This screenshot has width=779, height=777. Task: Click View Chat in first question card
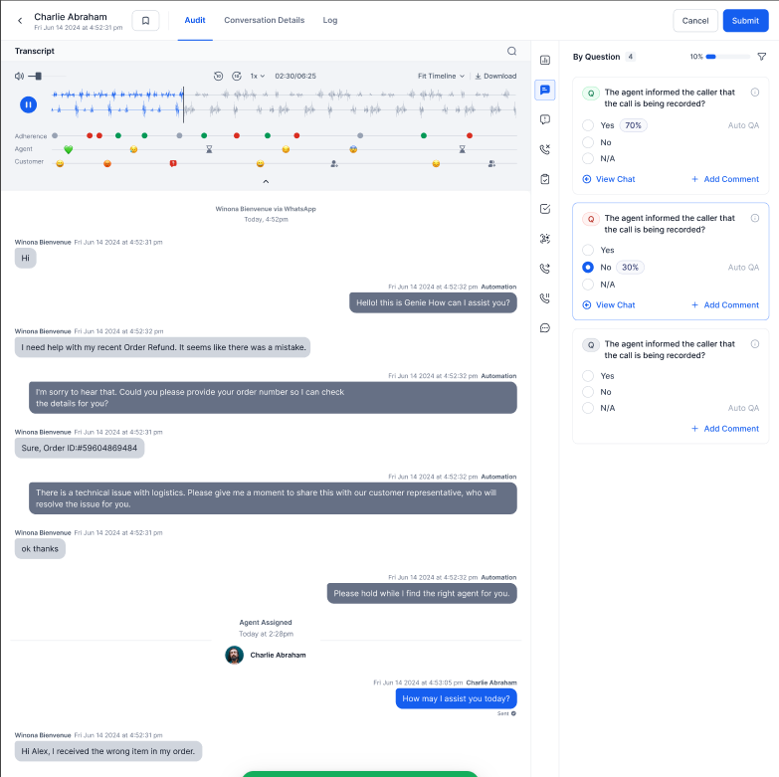609,179
